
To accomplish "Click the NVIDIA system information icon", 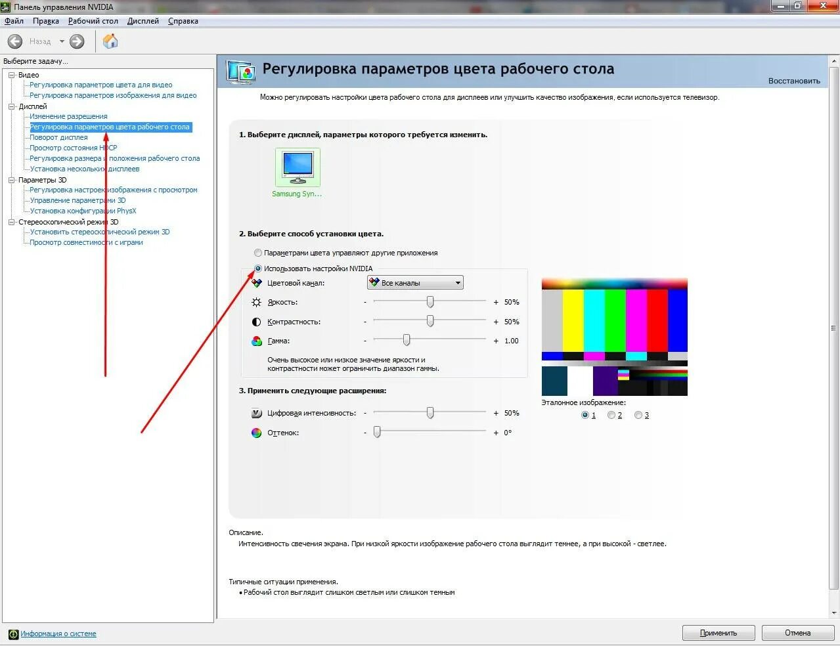I will tap(13, 634).
